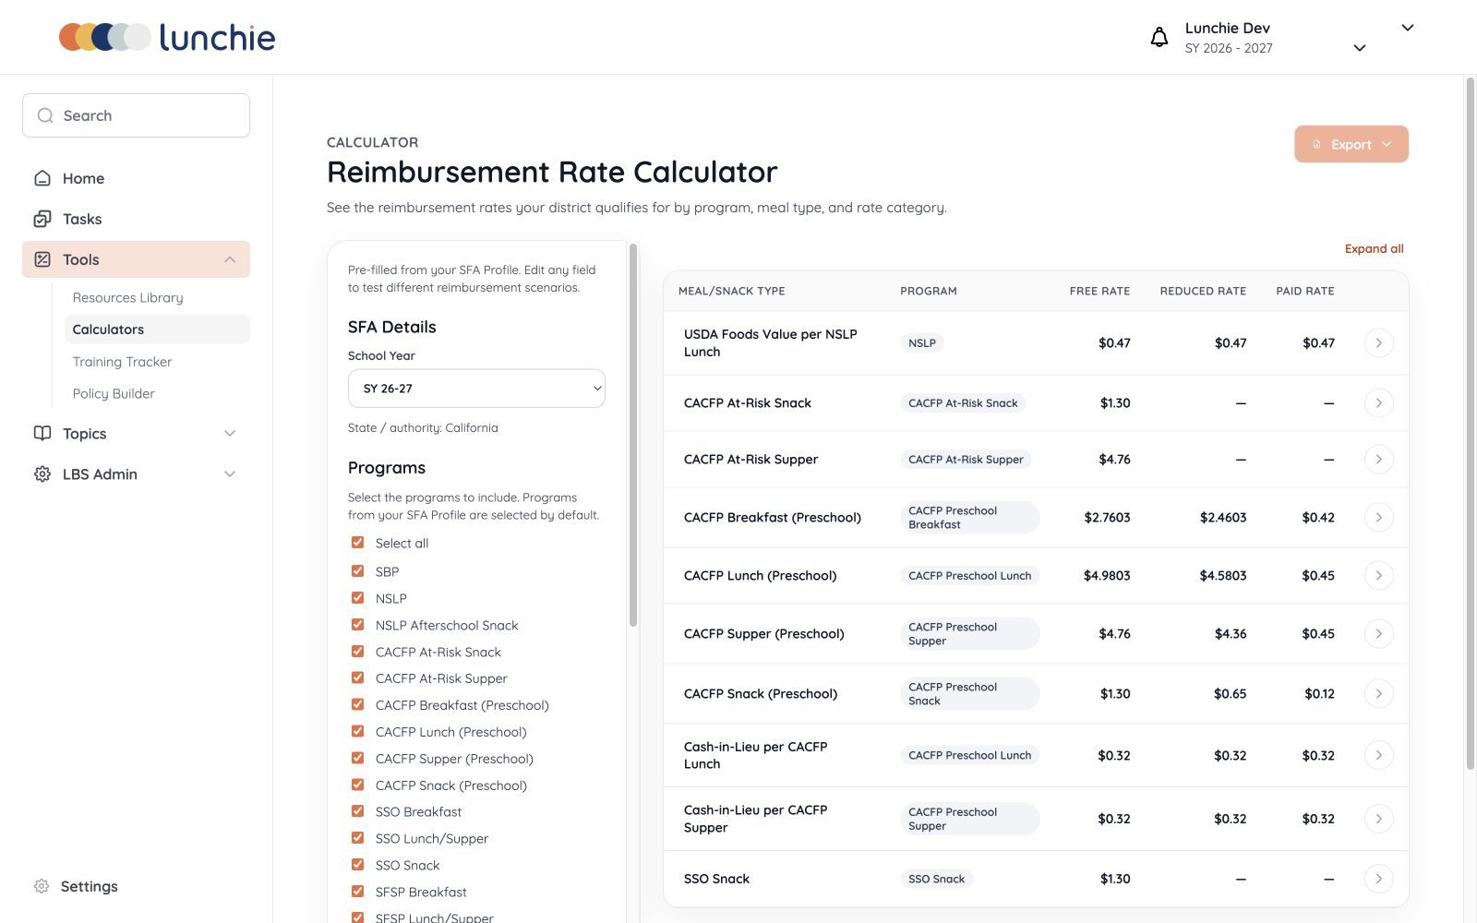
Task: Select Calculators in sidebar
Action: [x=157, y=330]
